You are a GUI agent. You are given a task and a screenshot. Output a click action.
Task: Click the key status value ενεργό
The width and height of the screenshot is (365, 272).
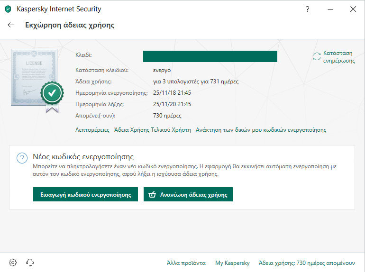pos(162,70)
